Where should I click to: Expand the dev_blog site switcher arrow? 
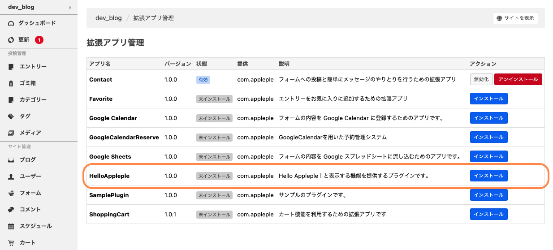coord(70,8)
